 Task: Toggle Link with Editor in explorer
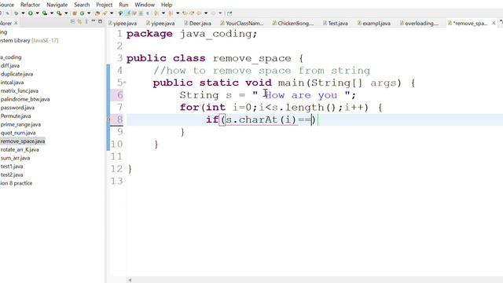click(x=79, y=21)
